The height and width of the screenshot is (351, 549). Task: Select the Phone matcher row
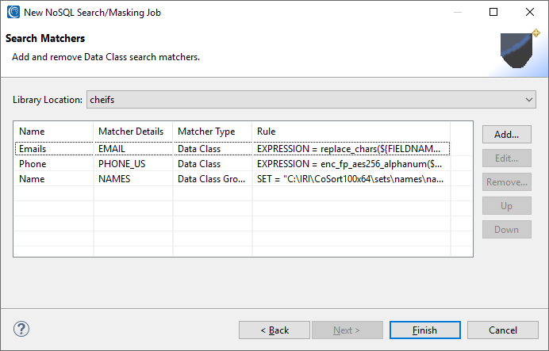click(232, 163)
